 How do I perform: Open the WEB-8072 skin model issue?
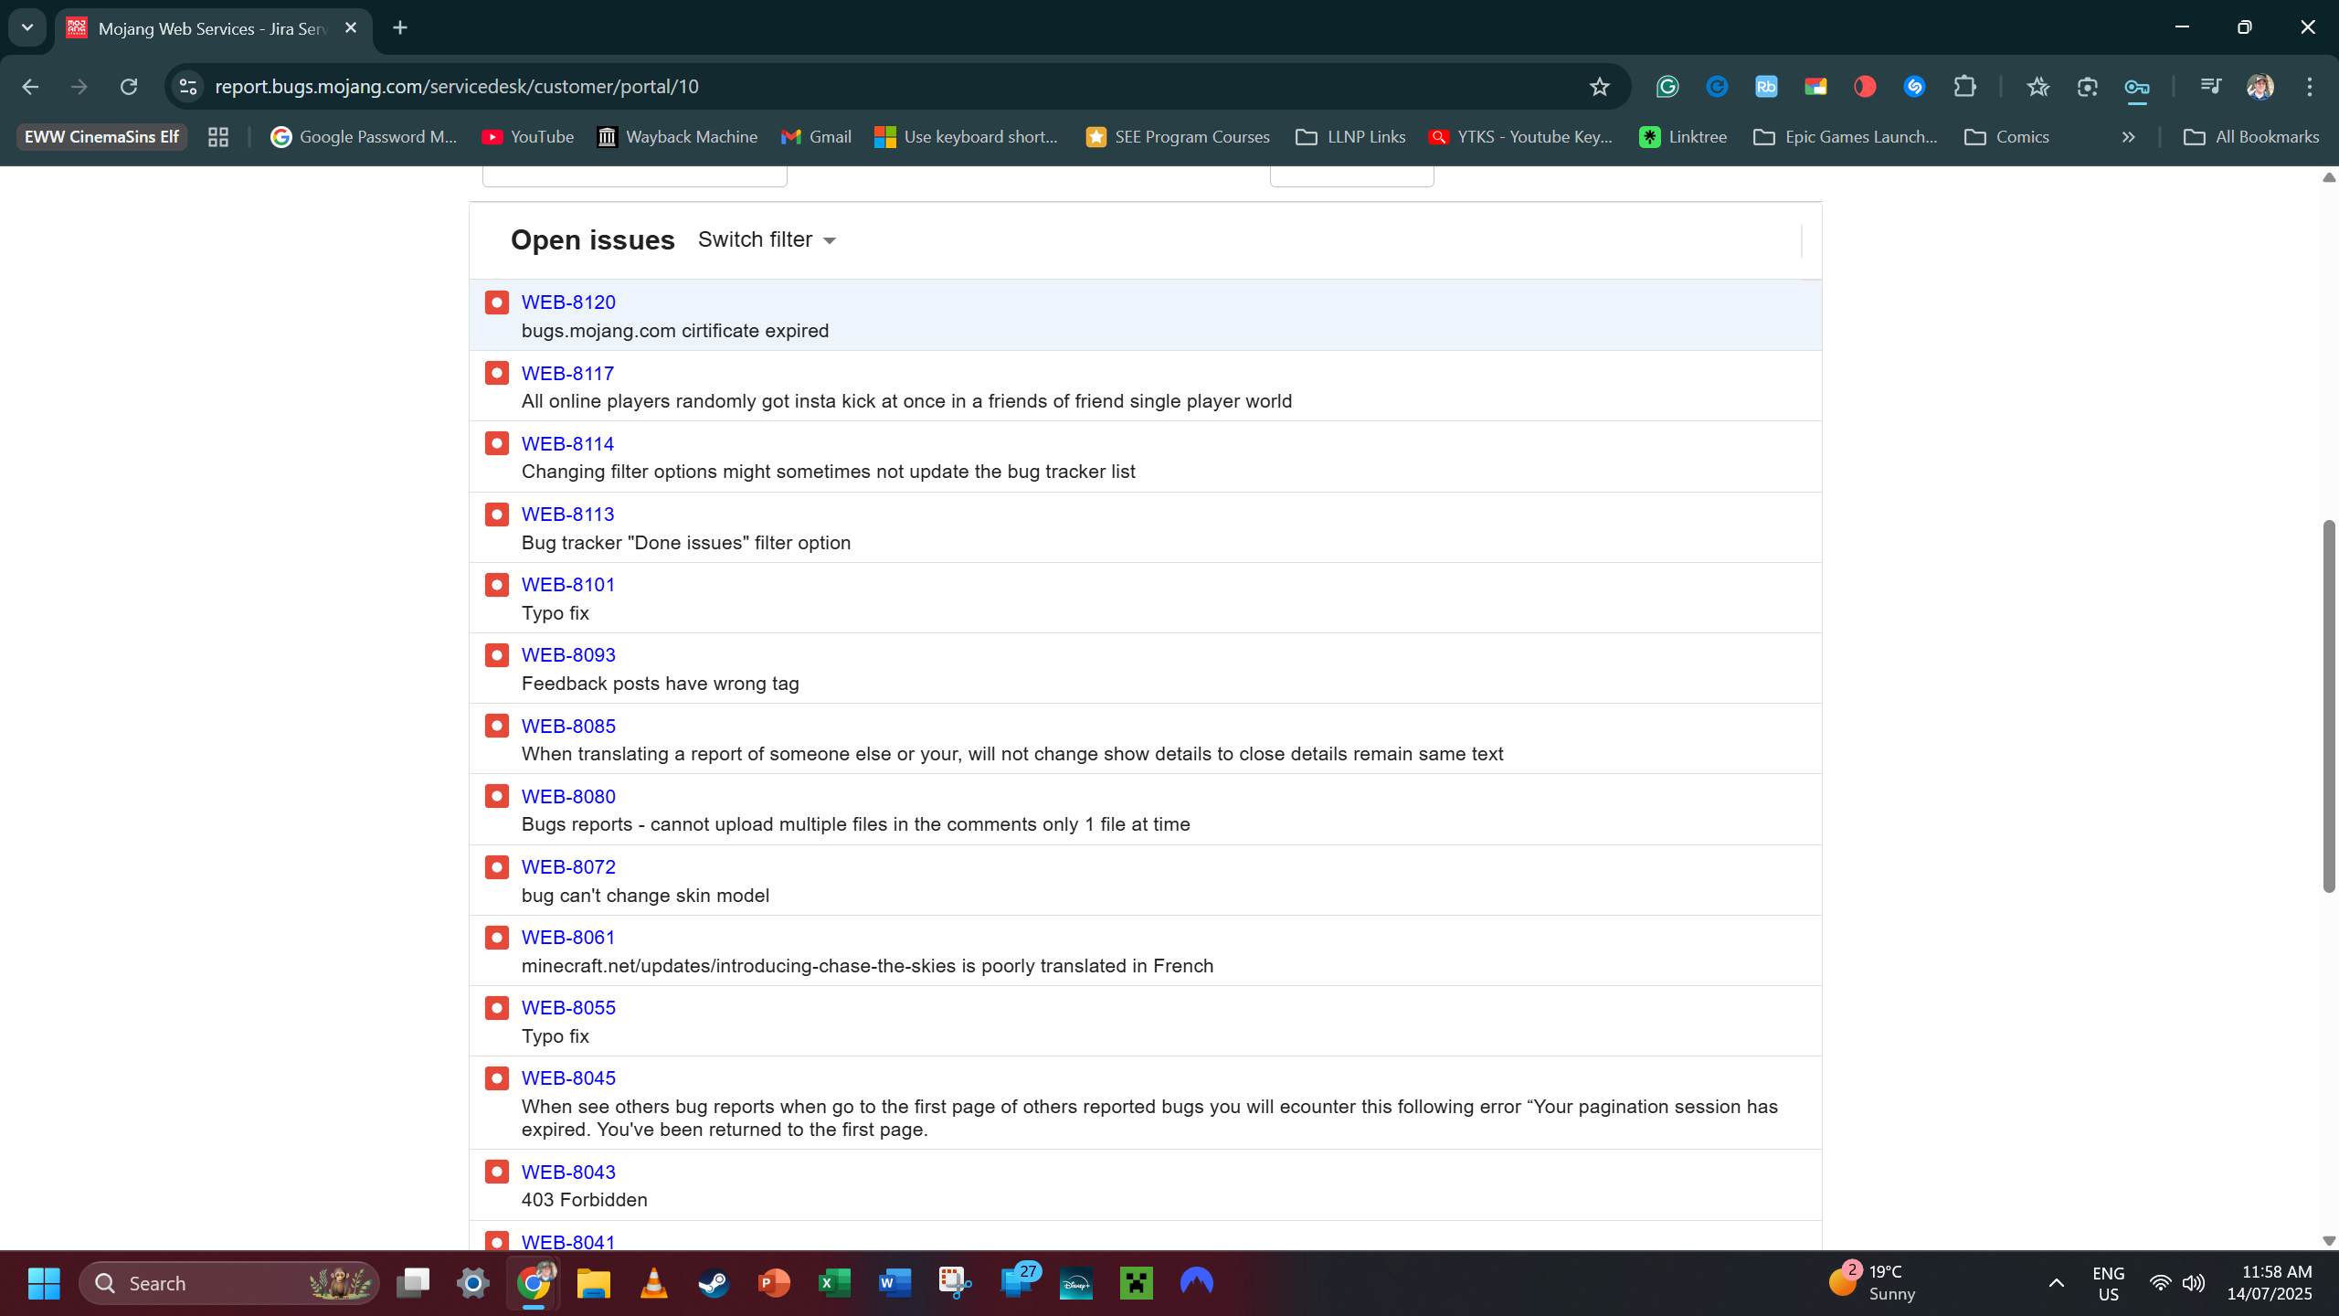pos(568,867)
